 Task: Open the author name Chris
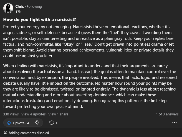point(20,6)
